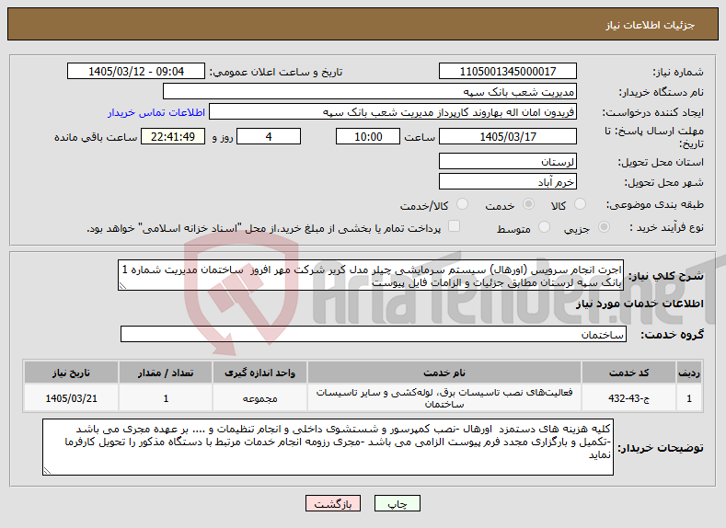This screenshot has height=528, width=726.
Task: Click the deadline hour field 10:00
Action: (368, 136)
